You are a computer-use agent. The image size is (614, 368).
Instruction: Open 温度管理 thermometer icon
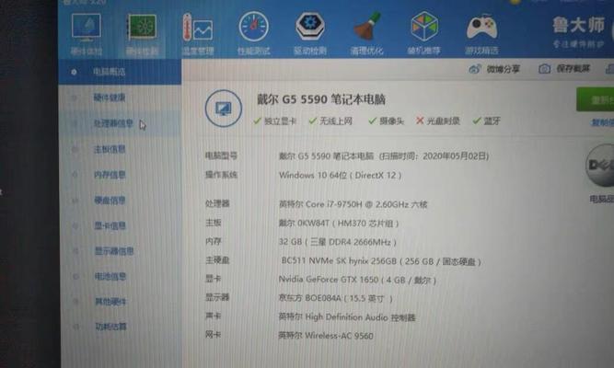tap(198, 28)
